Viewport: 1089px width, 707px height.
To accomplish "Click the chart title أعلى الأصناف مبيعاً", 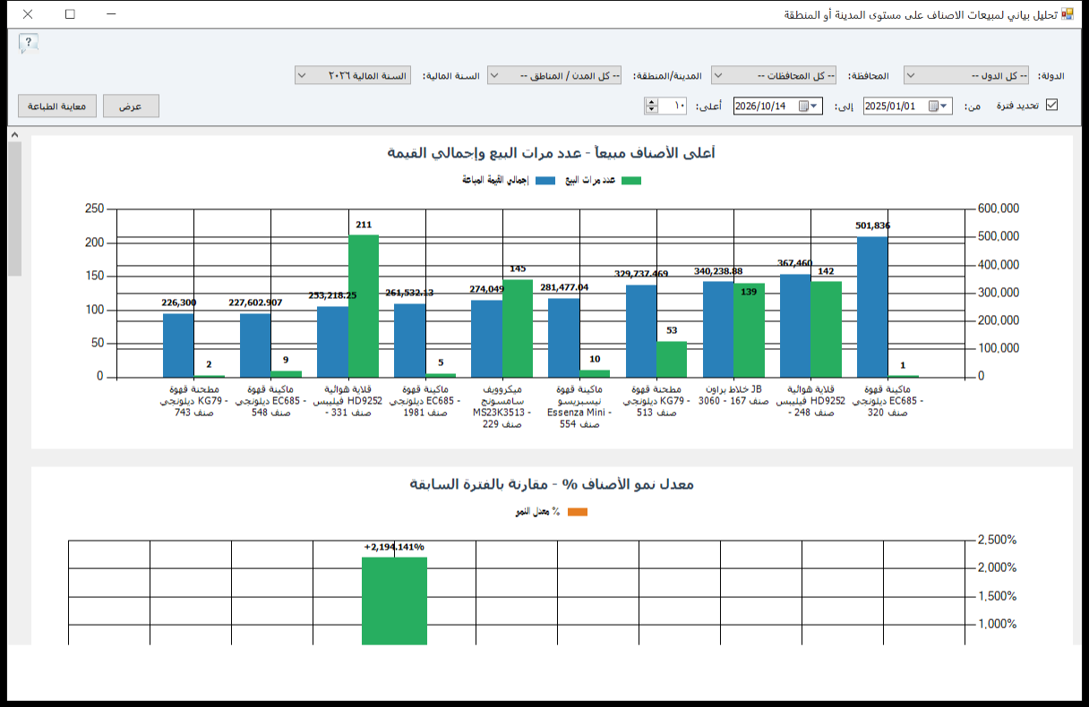I will [x=552, y=153].
